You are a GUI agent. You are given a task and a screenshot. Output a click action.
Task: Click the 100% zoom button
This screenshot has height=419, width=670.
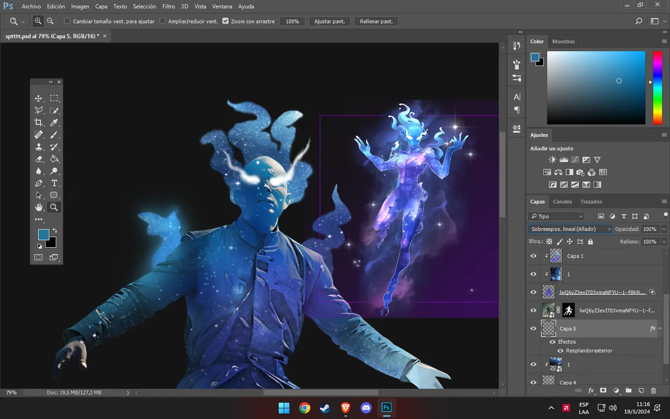click(x=292, y=21)
